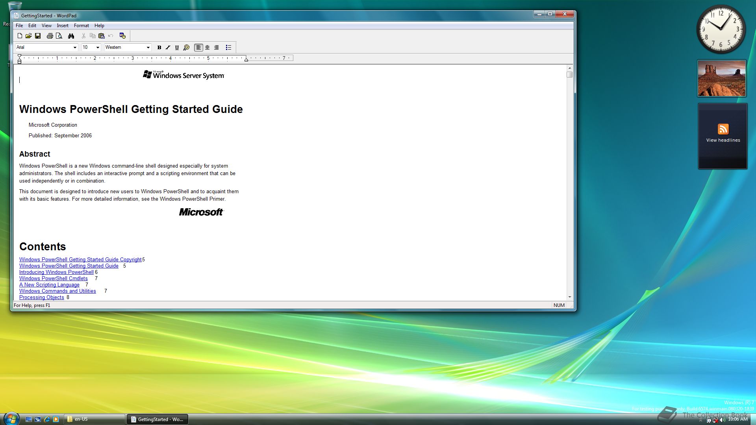The width and height of the screenshot is (756, 425).
Task: Click the Abstract heading text
Action: (x=35, y=154)
